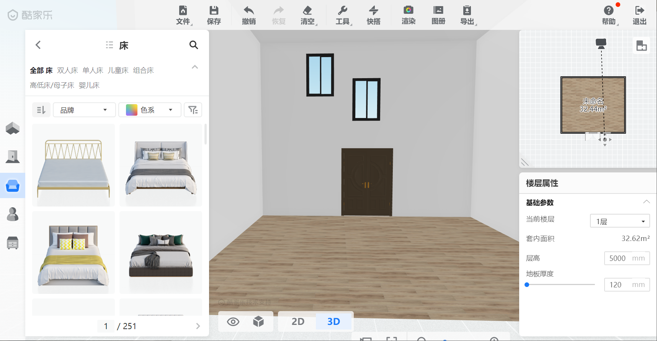Start rendering with 渲染

coord(409,15)
